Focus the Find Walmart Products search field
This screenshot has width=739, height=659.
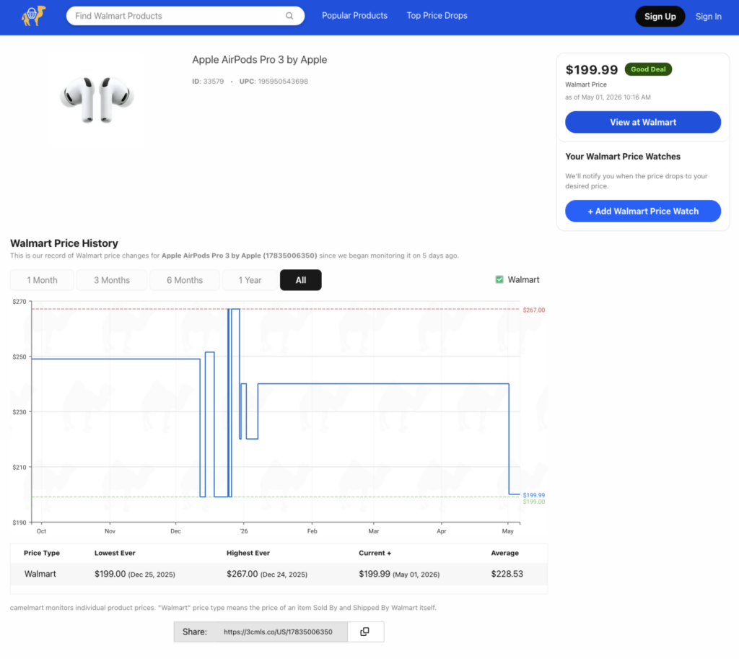[185, 16]
